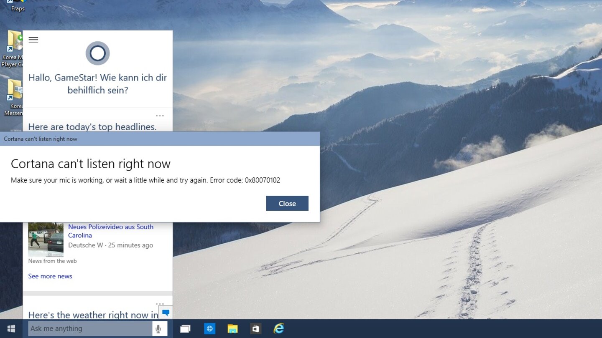Click the Cortana feedback speech bubble icon
Viewport: 602px width, 338px height.
[x=166, y=313]
